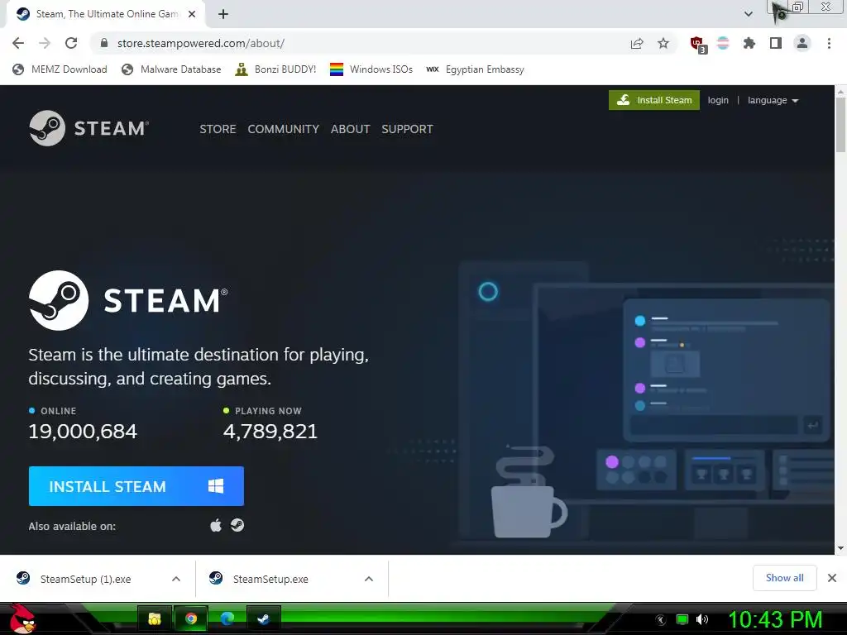
Task: Click the PLAYING NOW count 4,789,821
Action: pos(270,431)
